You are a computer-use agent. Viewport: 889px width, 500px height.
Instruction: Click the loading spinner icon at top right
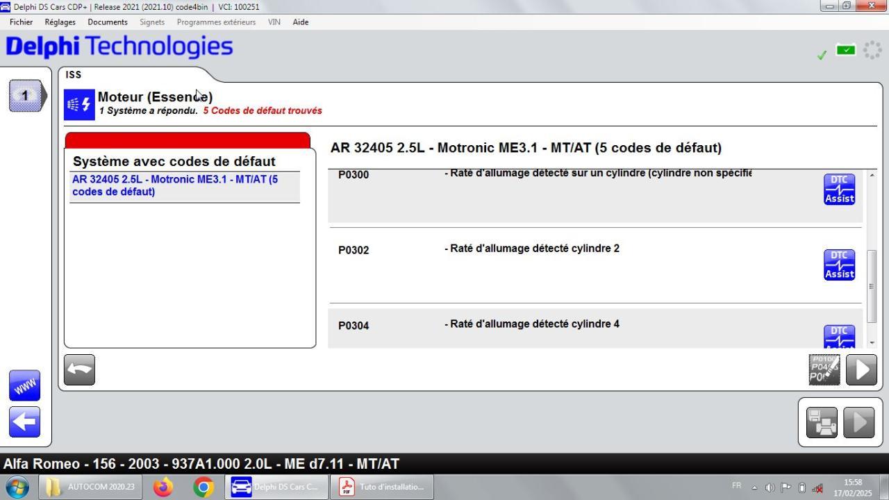(872, 50)
